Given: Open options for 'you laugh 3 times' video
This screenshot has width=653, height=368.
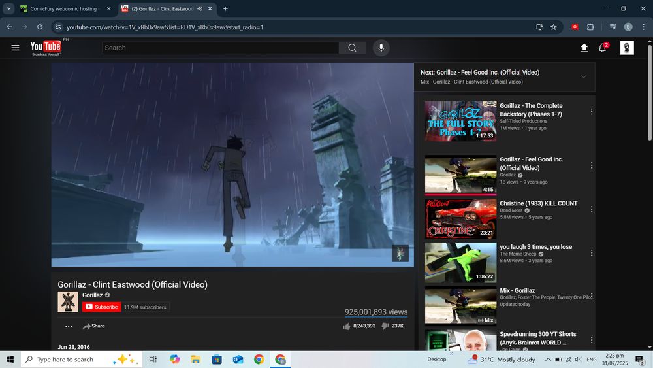Looking at the screenshot, I should pos(592,253).
